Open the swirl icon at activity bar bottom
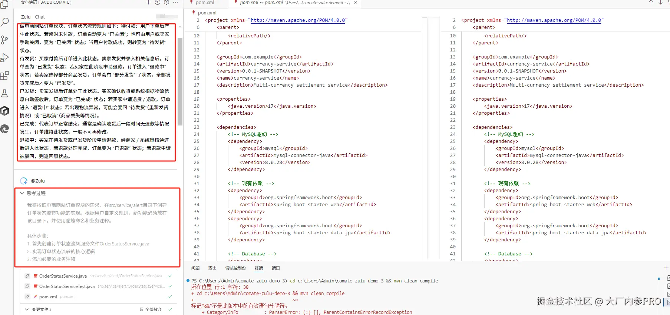This screenshot has height=315, width=670. click(x=4, y=129)
